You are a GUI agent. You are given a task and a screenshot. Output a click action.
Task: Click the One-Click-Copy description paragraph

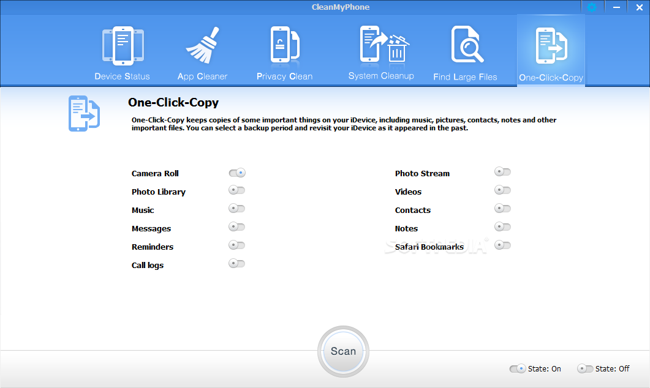coord(344,124)
